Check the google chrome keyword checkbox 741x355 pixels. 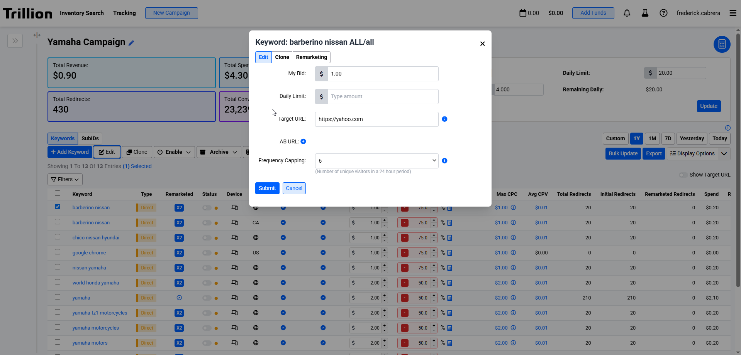pyautogui.click(x=58, y=252)
